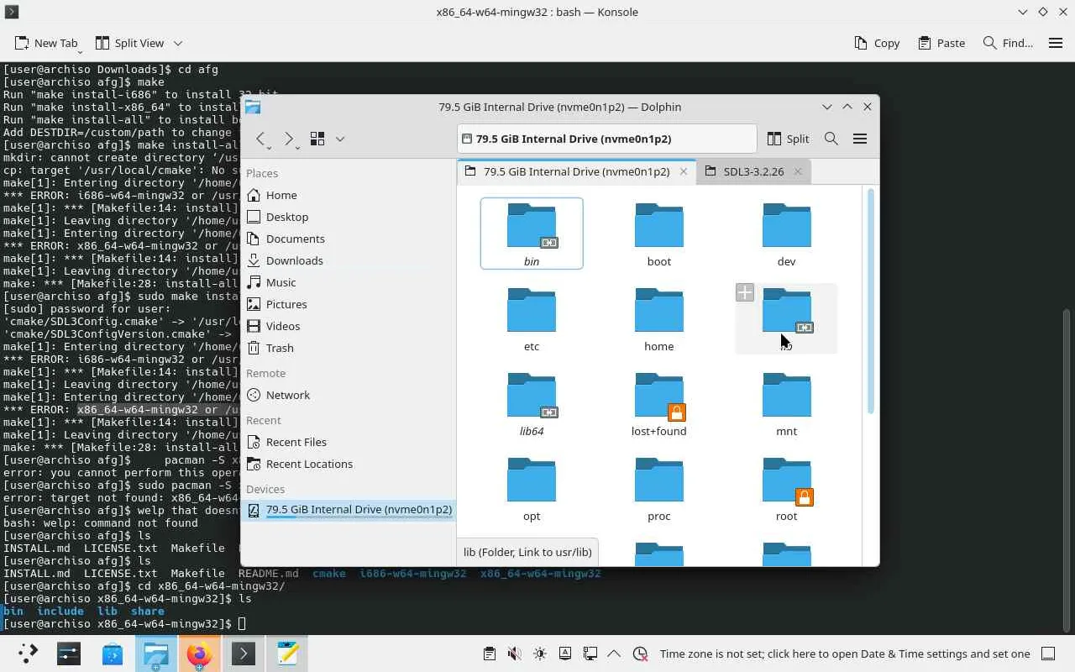Screen dimensions: 1075x672
Task: Expand Konsole Split View dropdown arrow
Action: coord(178,43)
